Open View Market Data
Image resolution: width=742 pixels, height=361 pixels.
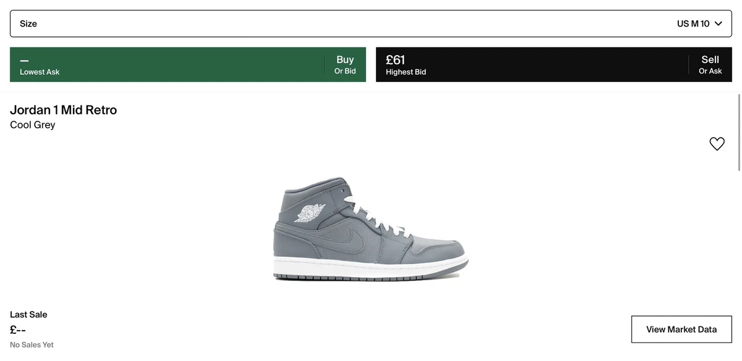(x=681, y=330)
